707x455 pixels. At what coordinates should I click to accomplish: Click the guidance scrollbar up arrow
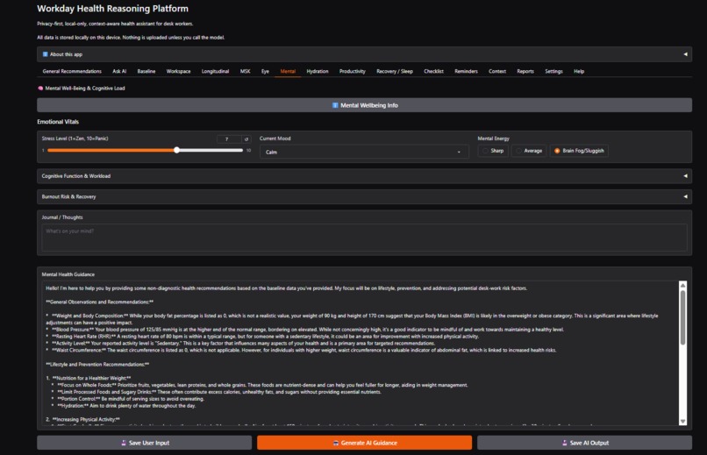(x=682, y=285)
